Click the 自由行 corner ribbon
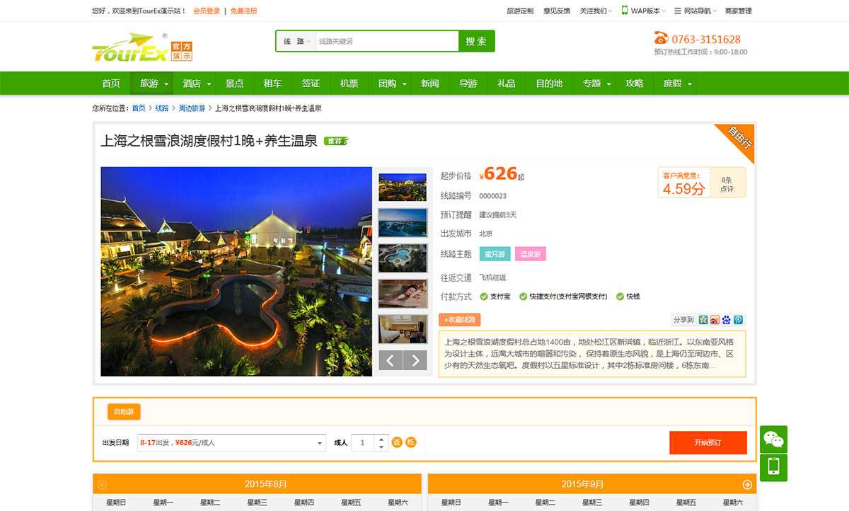The image size is (849, 511). click(x=737, y=140)
